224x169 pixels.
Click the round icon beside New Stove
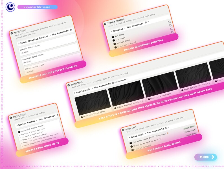tap(113, 37)
